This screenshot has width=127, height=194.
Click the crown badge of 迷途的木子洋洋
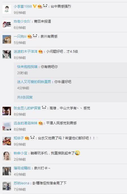pyautogui.click(x=41, y=51)
